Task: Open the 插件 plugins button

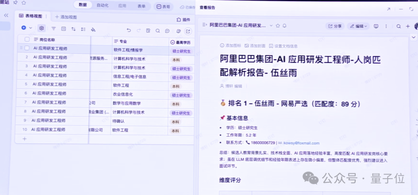Action: pos(183,20)
